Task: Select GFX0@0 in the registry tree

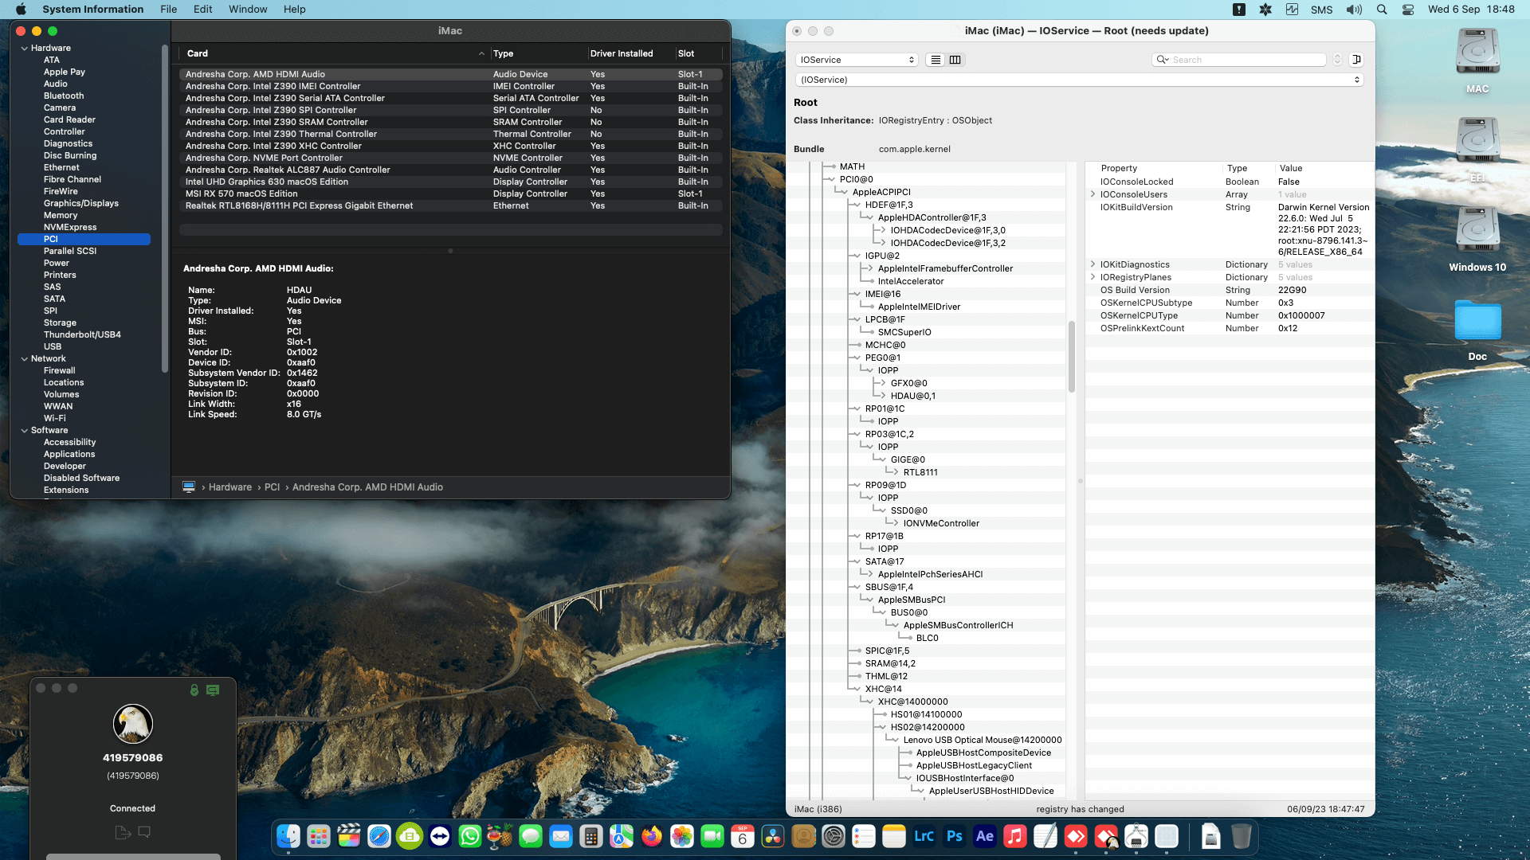Action: [x=909, y=383]
